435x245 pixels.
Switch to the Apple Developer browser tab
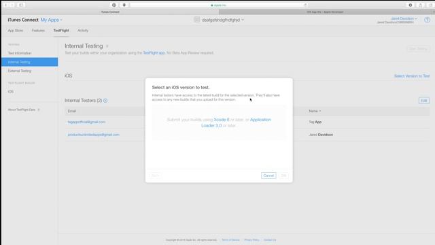pos(325,12)
